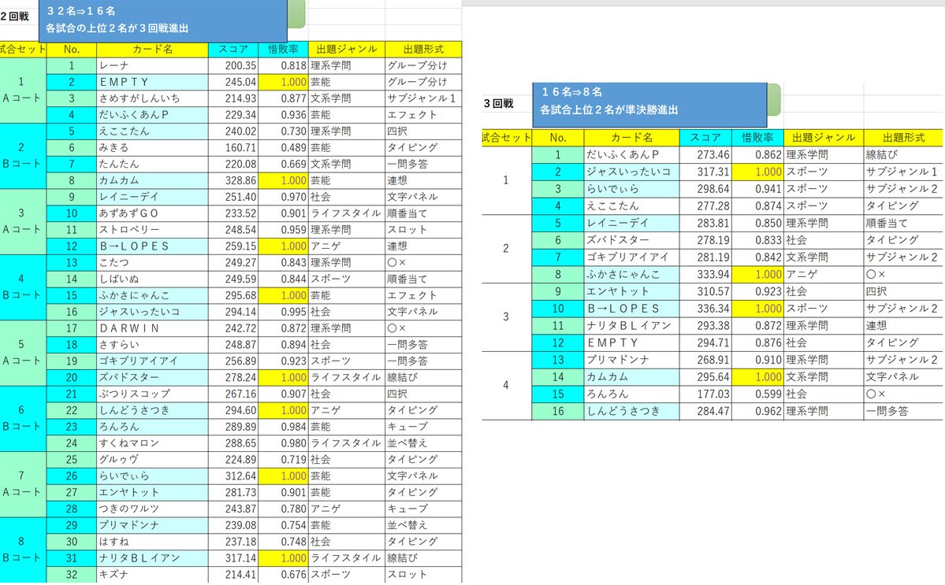Click the '線結び' format in the 3回戦 table
The image size is (945, 585).
(x=902, y=154)
